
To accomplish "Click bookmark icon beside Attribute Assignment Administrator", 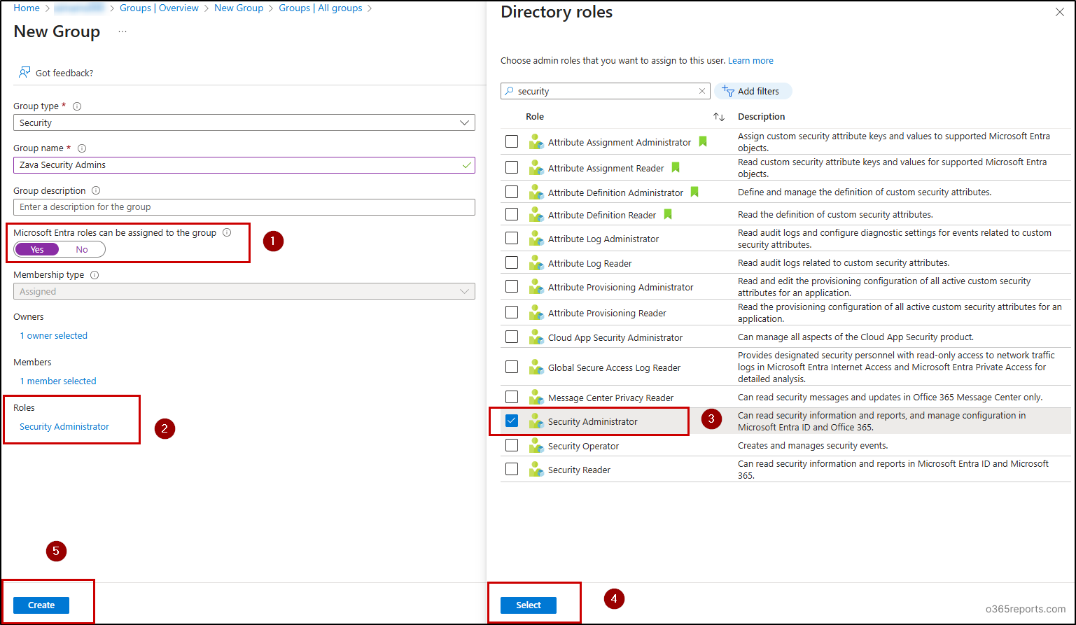I will (x=703, y=141).
